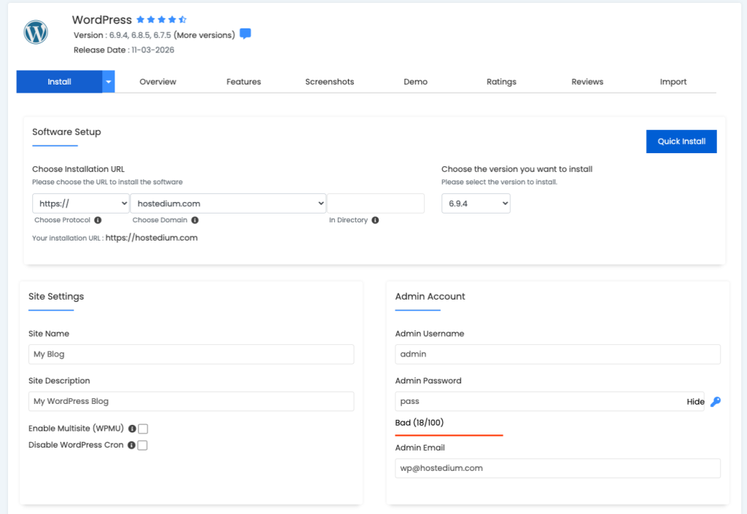Switch to the Screenshots tab
This screenshot has width=747, height=514.
point(329,82)
